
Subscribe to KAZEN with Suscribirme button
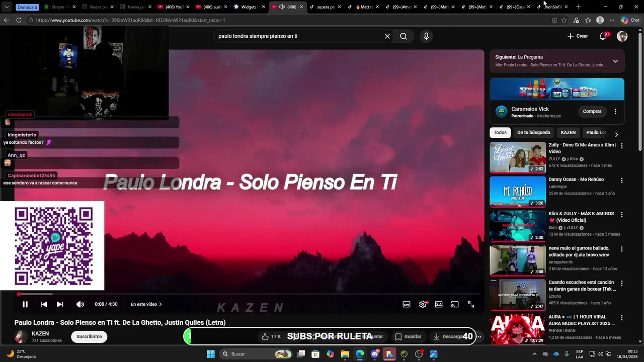[x=89, y=337]
